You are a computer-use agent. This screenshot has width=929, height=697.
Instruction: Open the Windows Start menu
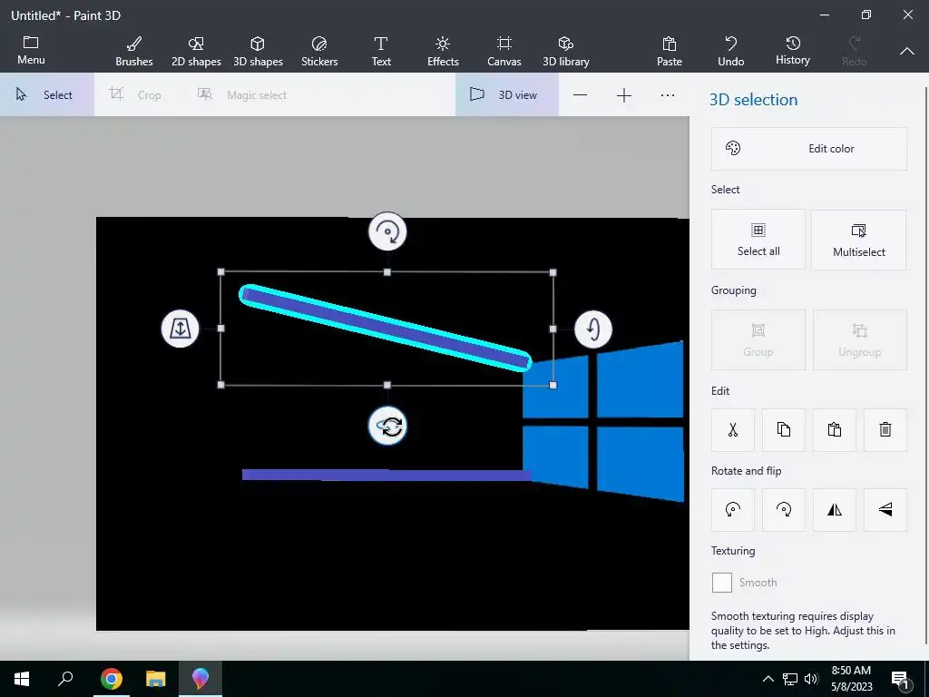(22, 679)
